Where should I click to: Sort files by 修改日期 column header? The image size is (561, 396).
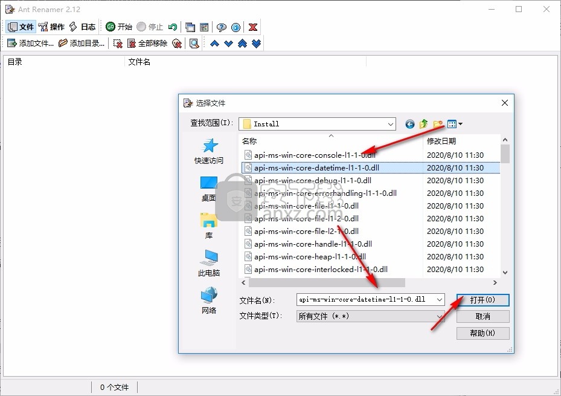coord(461,141)
